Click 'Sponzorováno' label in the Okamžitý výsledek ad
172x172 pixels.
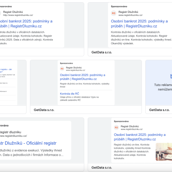coord(119,6)
